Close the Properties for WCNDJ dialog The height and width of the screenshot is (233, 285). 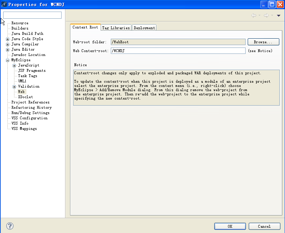click(x=280, y=4)
